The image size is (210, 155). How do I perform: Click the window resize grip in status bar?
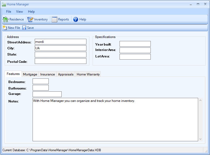[x=206, y=151]
